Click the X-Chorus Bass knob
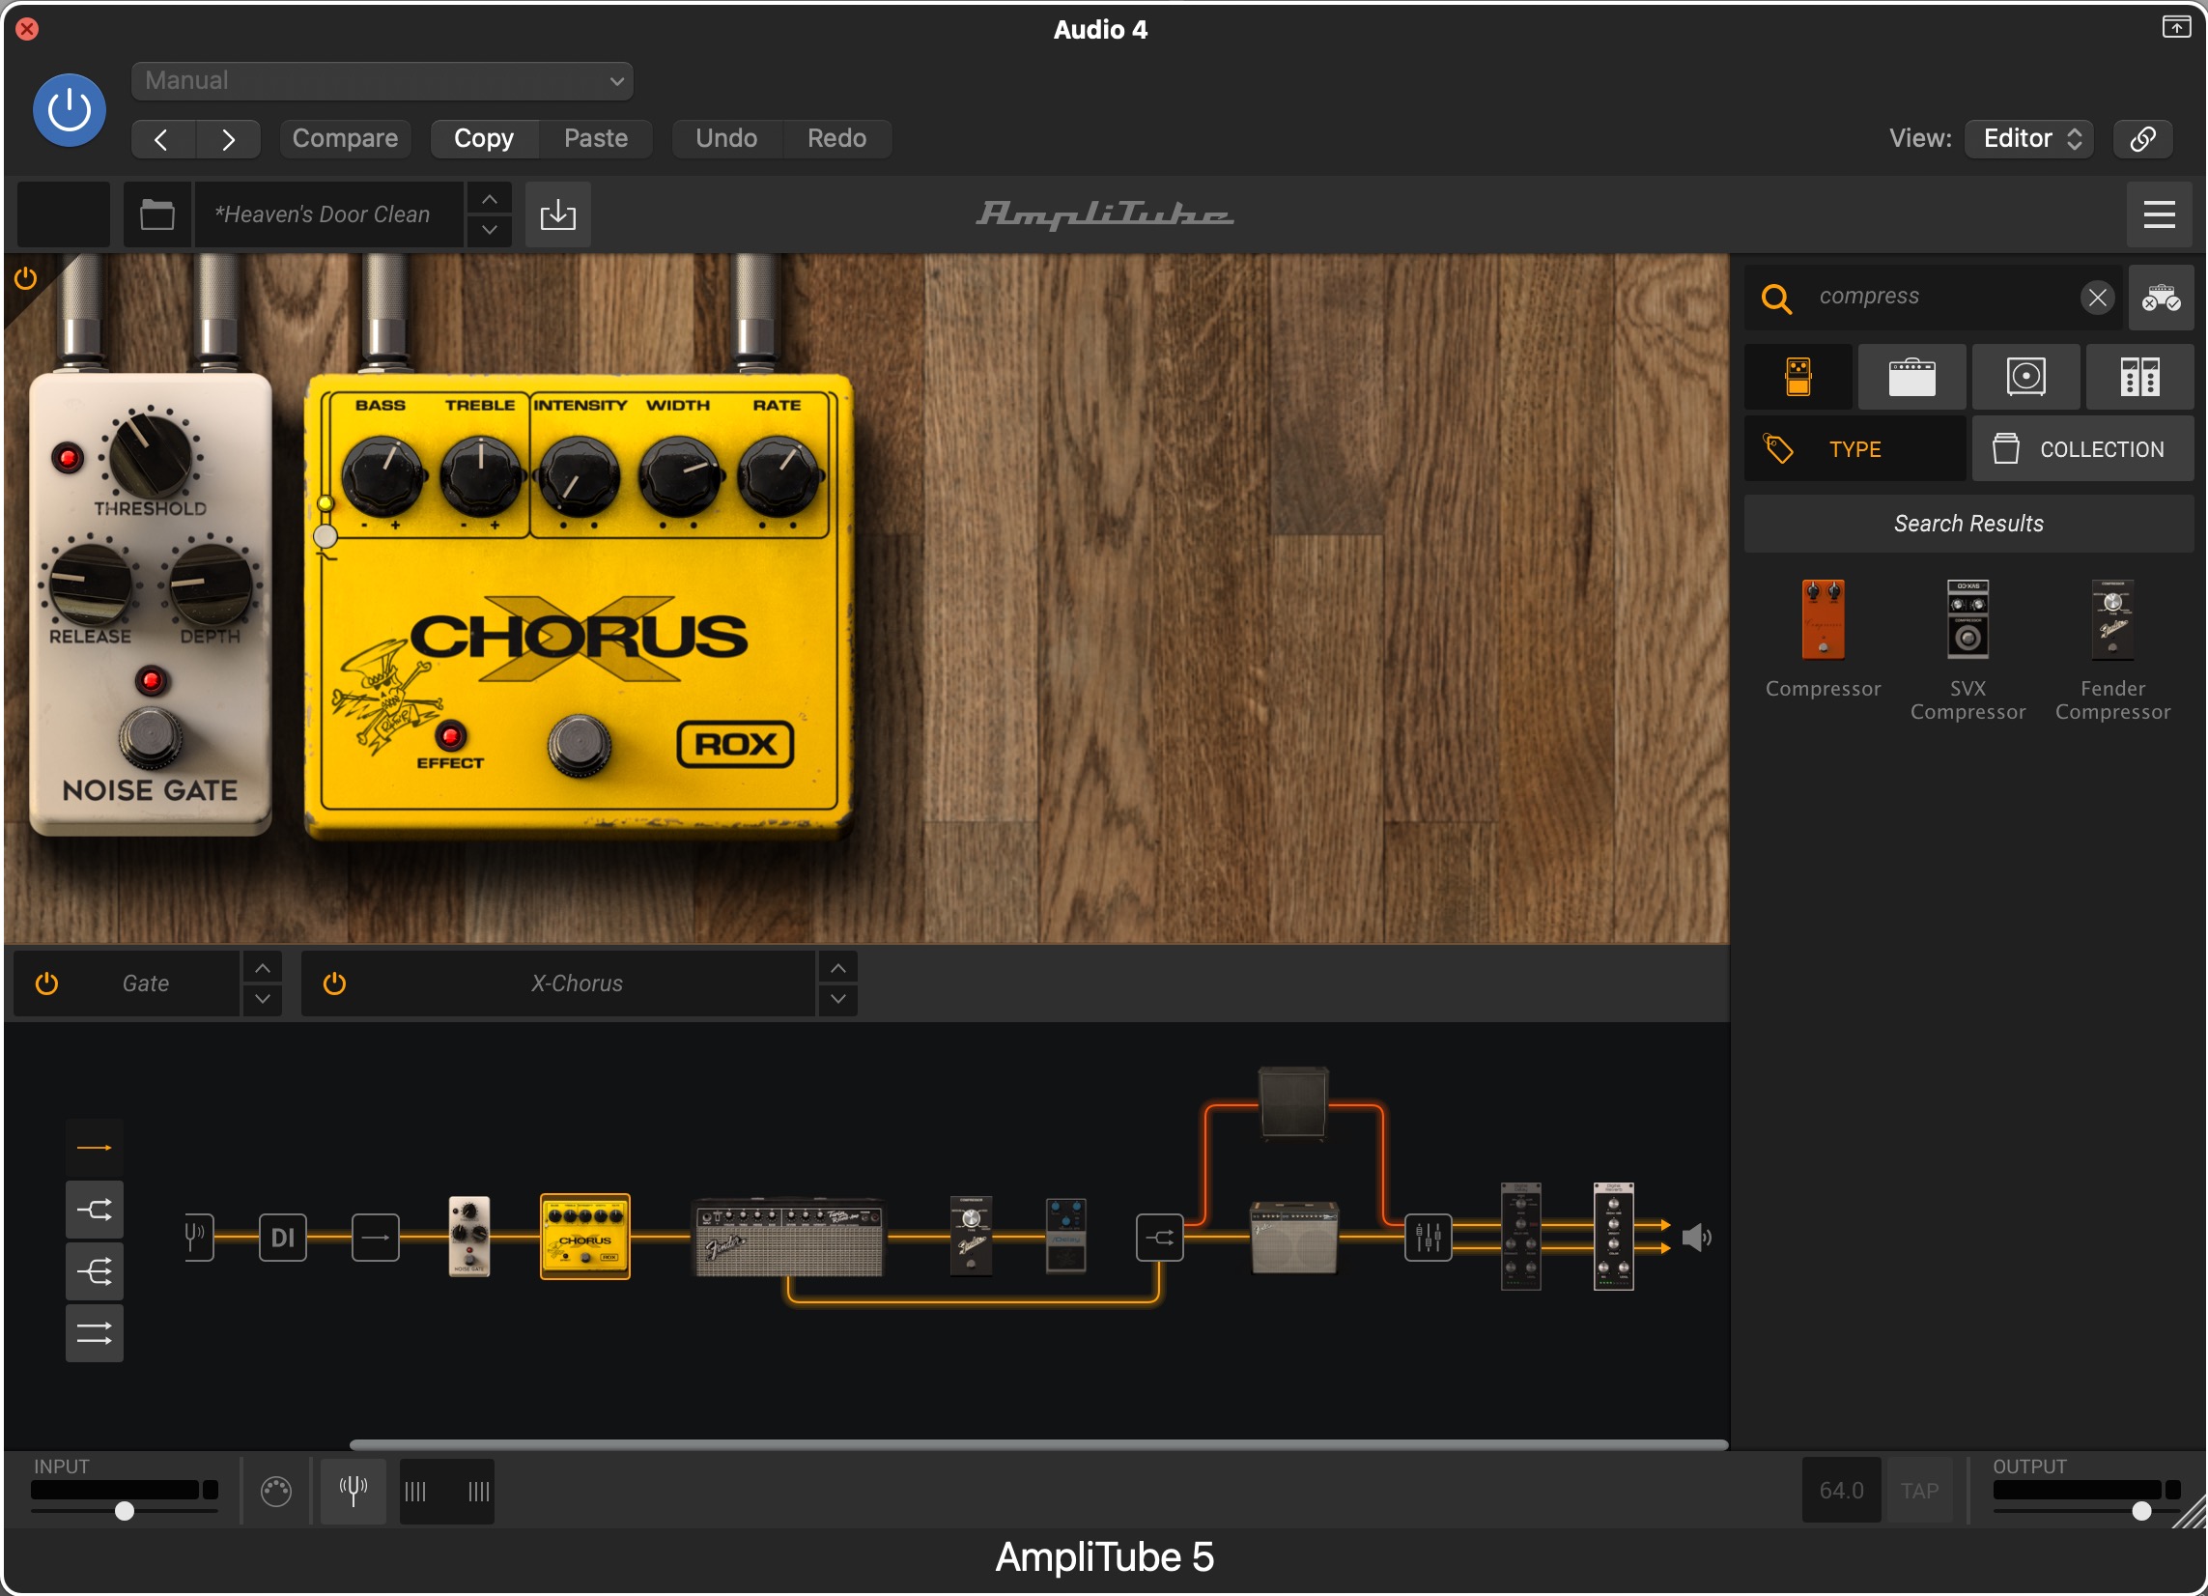Screen dimensions: 2208x1596 coord(382,477)
